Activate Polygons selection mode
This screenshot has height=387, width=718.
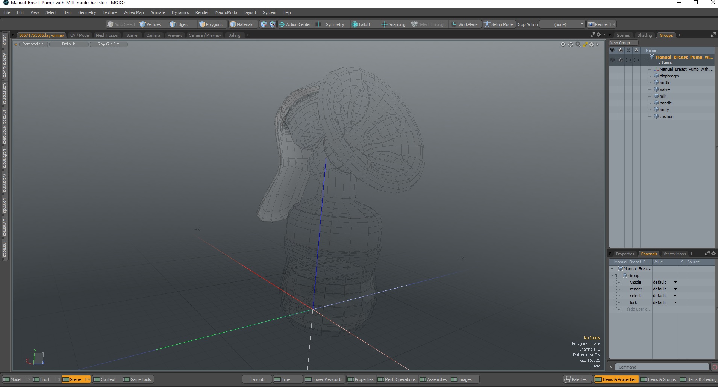[211, 24]
